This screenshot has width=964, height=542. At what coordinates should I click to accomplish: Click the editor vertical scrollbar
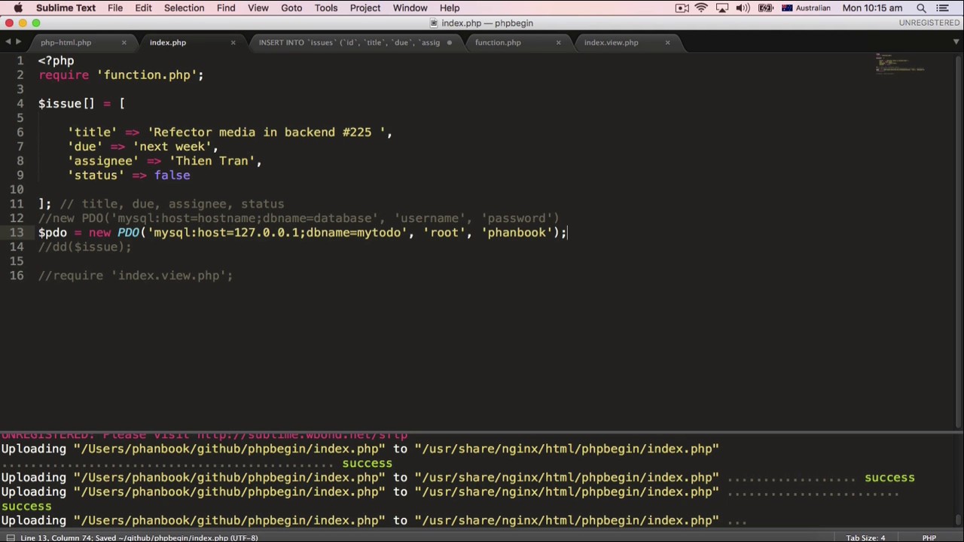pyautogui.click(x=959, y=241)
